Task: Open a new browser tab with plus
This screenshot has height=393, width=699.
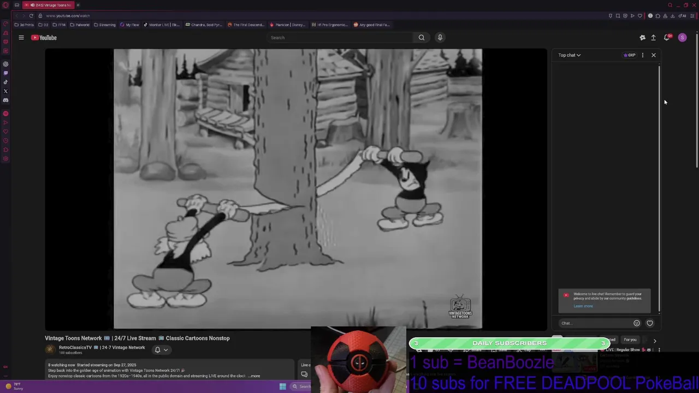Action: tap(78, 5)
